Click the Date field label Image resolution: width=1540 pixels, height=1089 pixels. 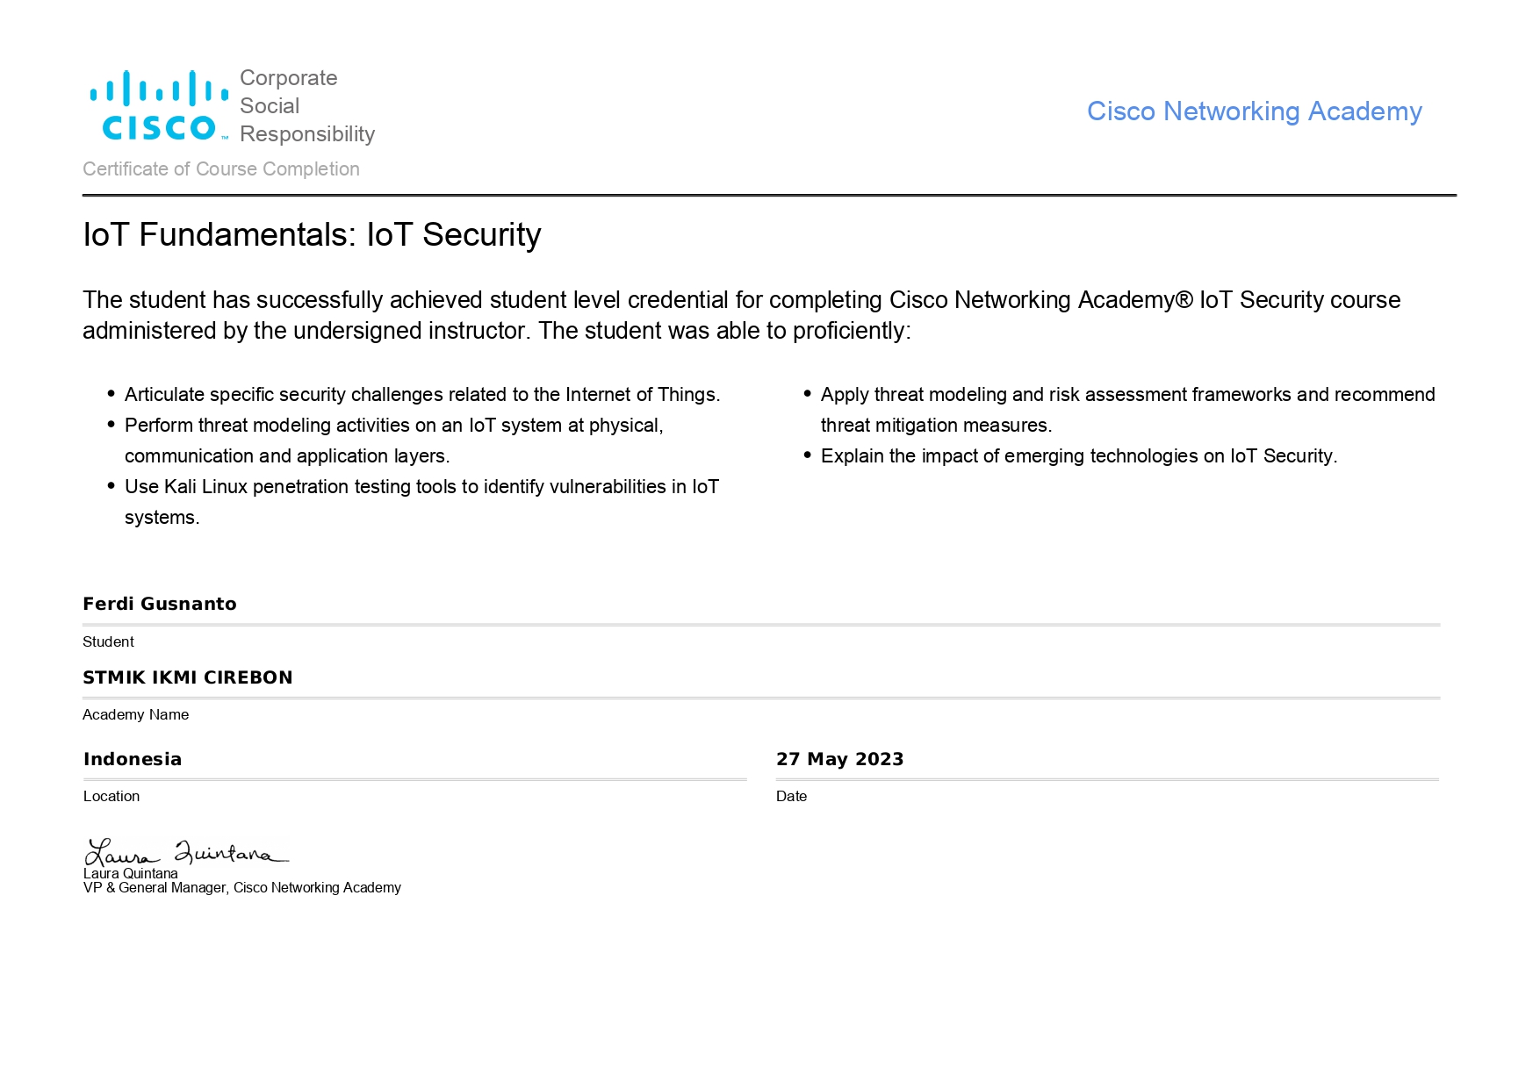[x=791, y=796]
